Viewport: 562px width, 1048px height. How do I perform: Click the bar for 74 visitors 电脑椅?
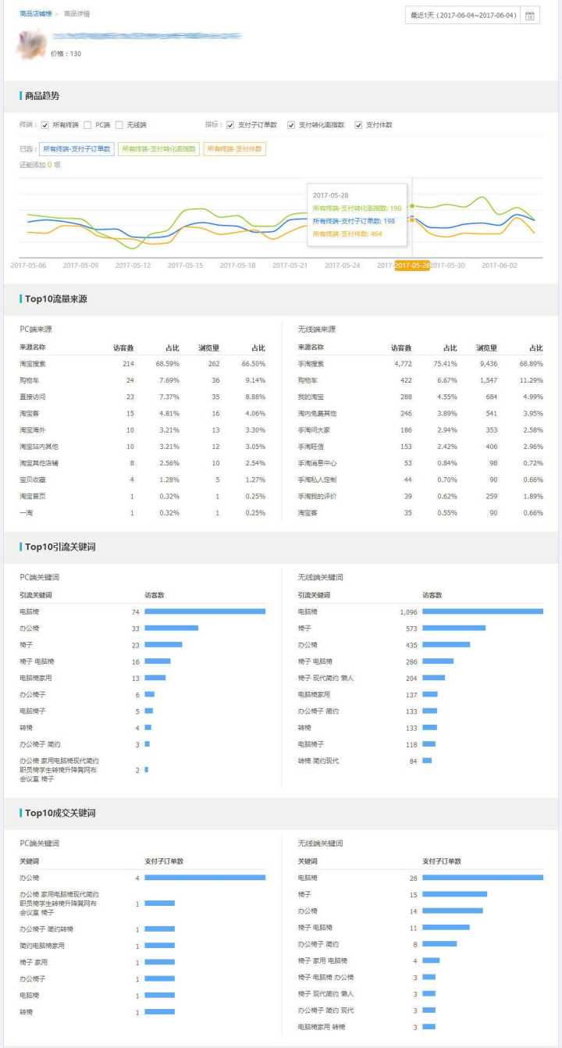(x=205, y=611)
